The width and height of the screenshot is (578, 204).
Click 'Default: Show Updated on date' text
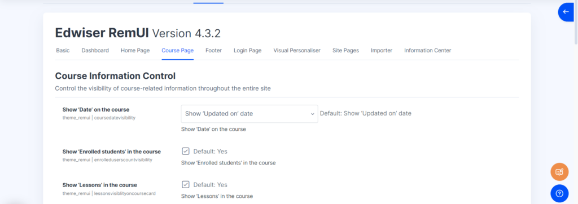[x=365, y=113]
